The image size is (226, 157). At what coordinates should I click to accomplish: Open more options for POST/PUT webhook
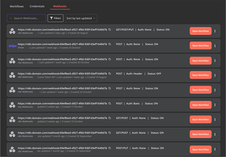point(215,149)
